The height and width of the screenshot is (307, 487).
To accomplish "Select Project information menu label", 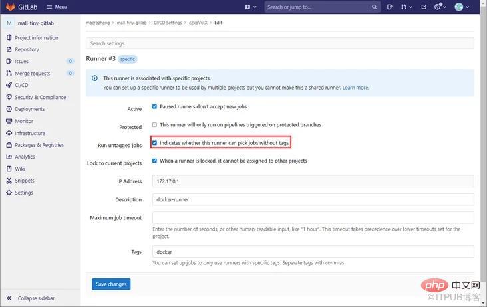I will pyautogui.click(x=37, y=37).
